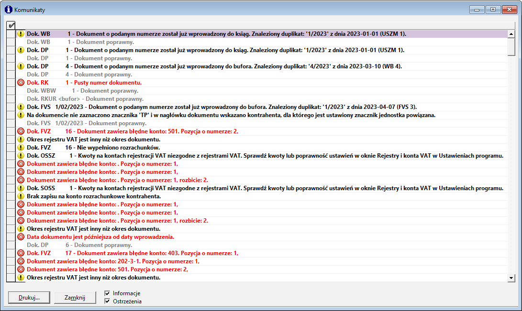Click the vertical scrollbar thumb
522x311 pixels.
pyautogui.click(x=511, y=47)
